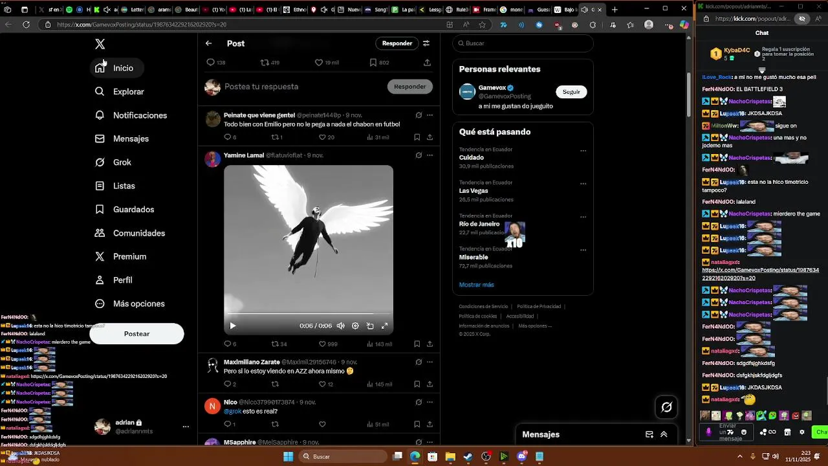Toggle picture-in-picture on the video
This screenshot has height=466, width=828.
tap(370, 326)
